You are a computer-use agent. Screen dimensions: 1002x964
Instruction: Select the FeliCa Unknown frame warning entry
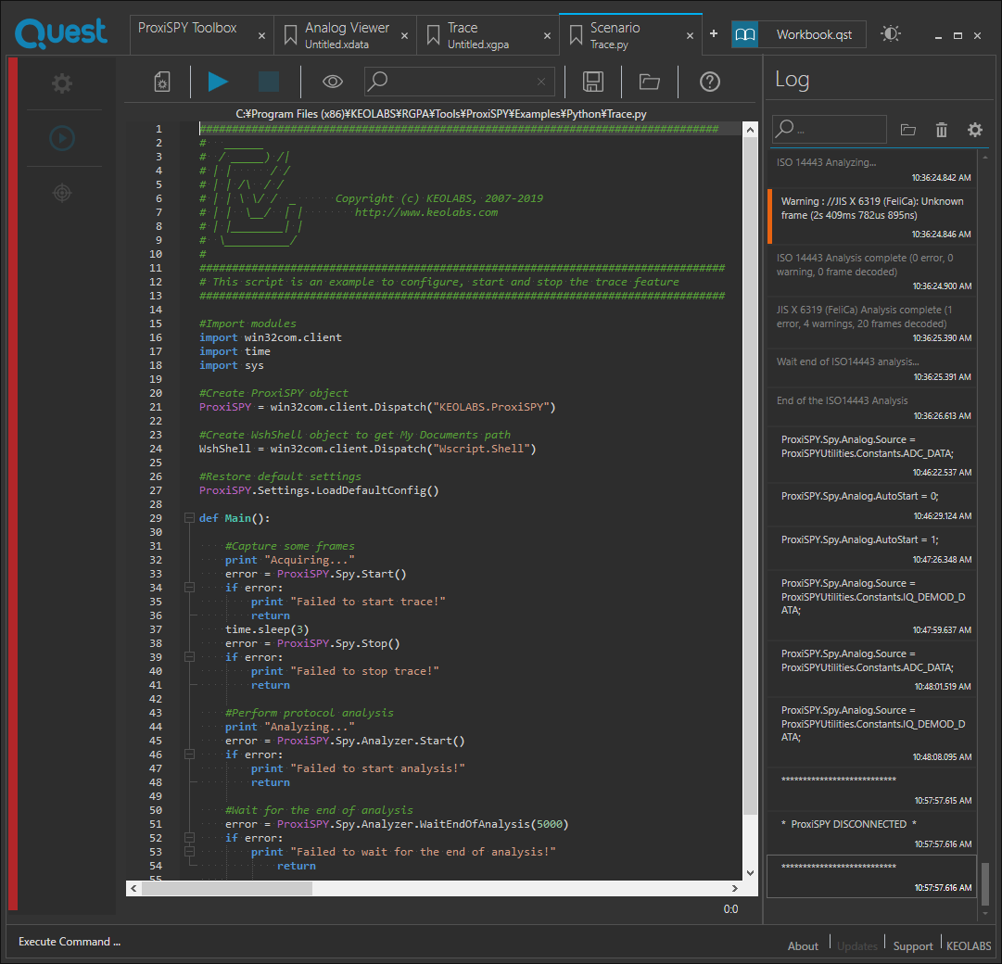click(x=872, y=215)
